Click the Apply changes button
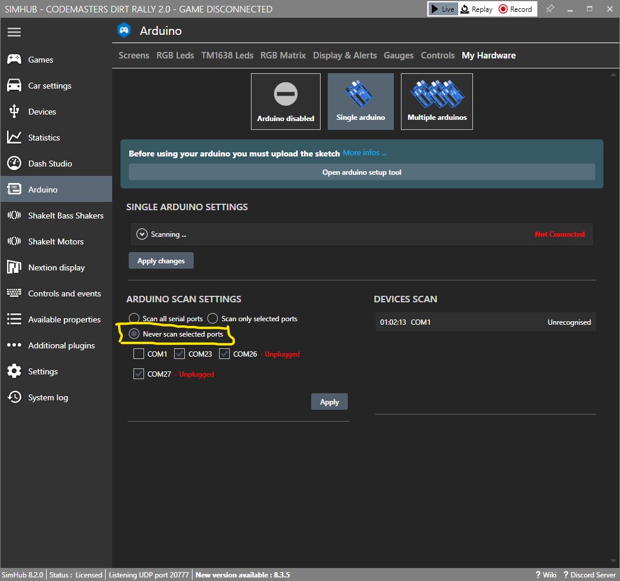The width and height of the screenshot is (620, 581). pos(161,260)
